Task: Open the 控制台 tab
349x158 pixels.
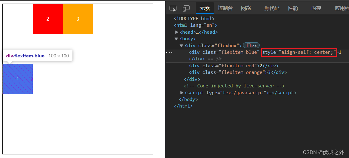Action: point(225,8)
